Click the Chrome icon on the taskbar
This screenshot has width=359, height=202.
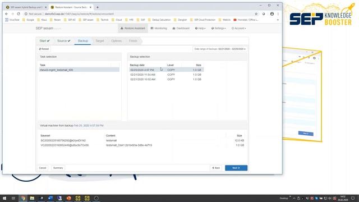pyautogui.click(x=23, y=198)
